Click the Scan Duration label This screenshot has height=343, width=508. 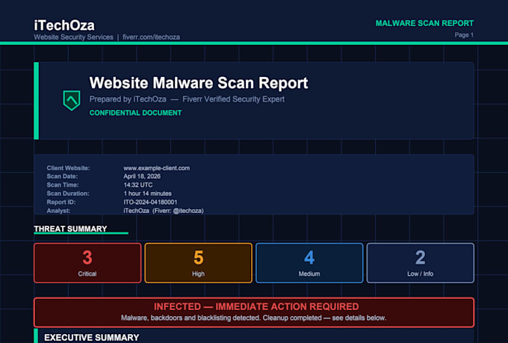[x=68, y=194]
